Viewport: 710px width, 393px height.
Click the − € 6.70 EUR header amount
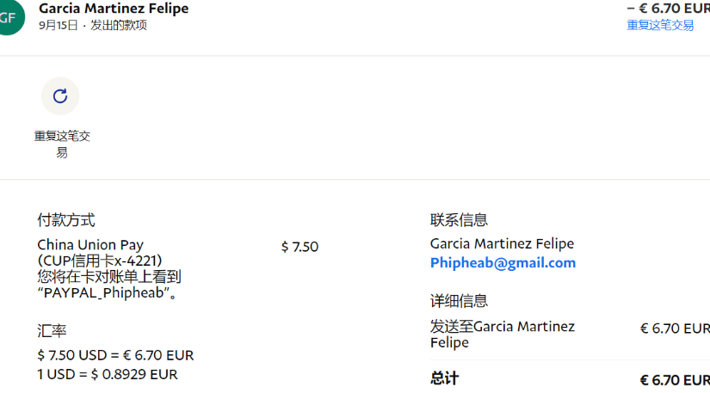[668, 9]
